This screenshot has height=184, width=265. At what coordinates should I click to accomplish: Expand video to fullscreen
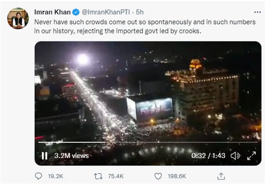252,156
